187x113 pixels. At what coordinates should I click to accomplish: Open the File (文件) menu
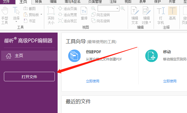point(6,2)
